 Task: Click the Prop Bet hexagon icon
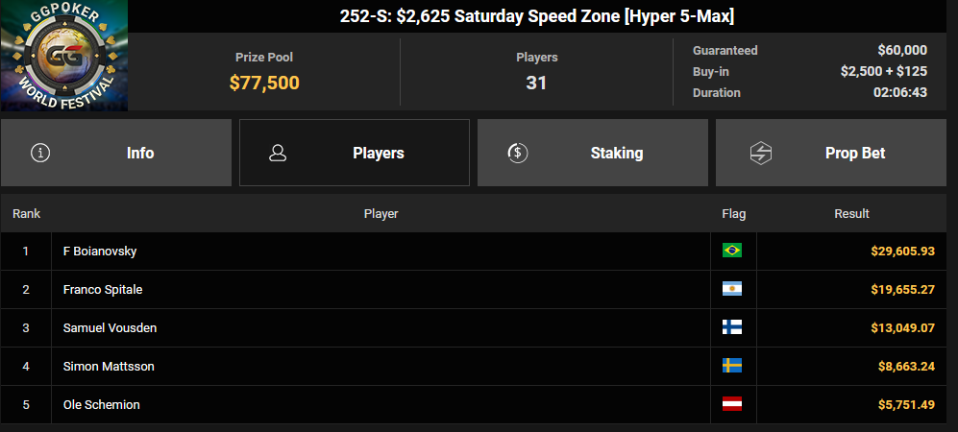point(761,153)
